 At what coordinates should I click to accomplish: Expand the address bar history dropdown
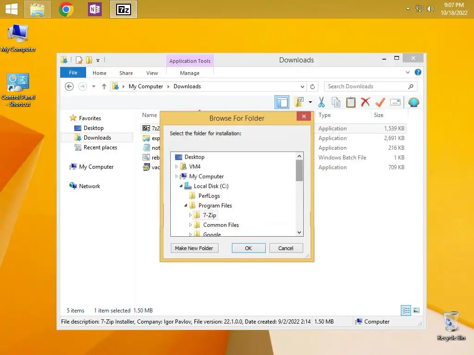(302, 86)
